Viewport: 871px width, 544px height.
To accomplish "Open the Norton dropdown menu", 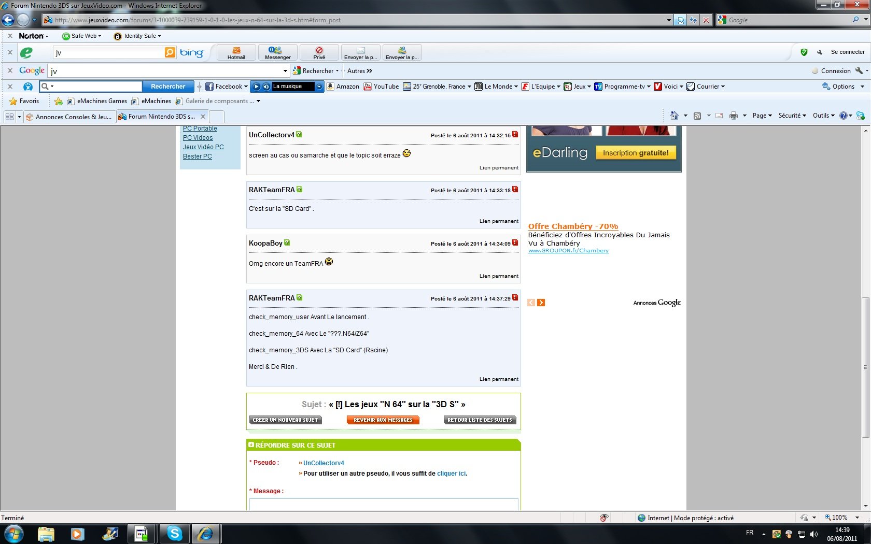I will tap(34, 36).
